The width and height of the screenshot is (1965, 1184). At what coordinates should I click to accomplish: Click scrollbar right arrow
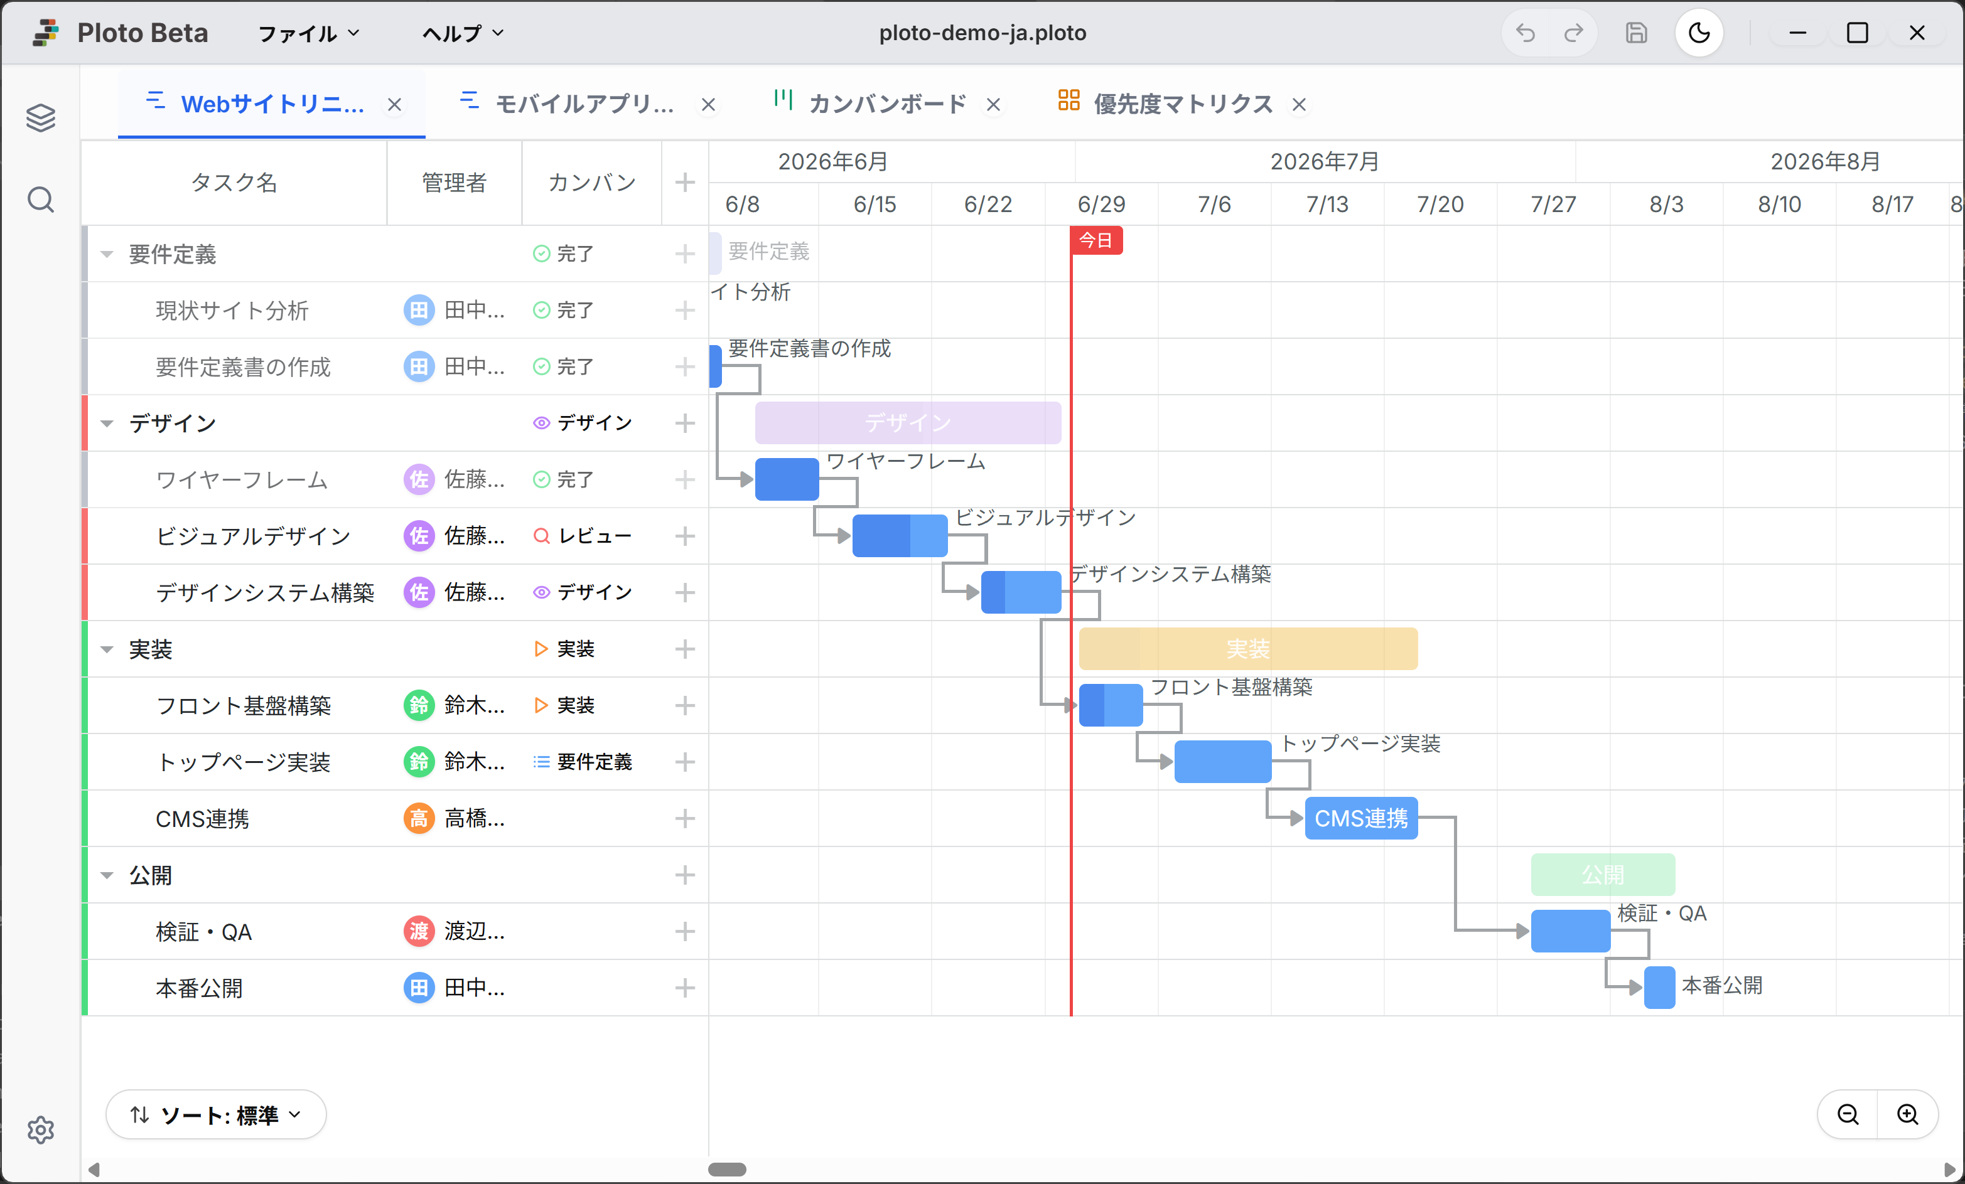click(x=1950, y=1169)
